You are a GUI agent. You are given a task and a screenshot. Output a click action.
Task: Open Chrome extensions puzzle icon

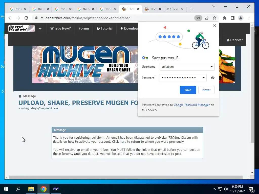point(225,18)
